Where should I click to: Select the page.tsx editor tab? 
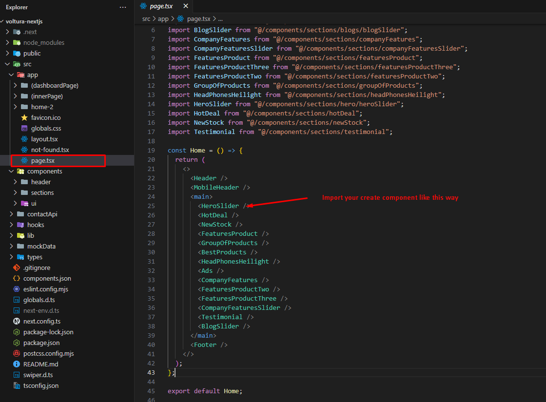coord(161,6)
